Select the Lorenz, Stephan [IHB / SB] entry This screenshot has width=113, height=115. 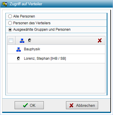(56, 59)
